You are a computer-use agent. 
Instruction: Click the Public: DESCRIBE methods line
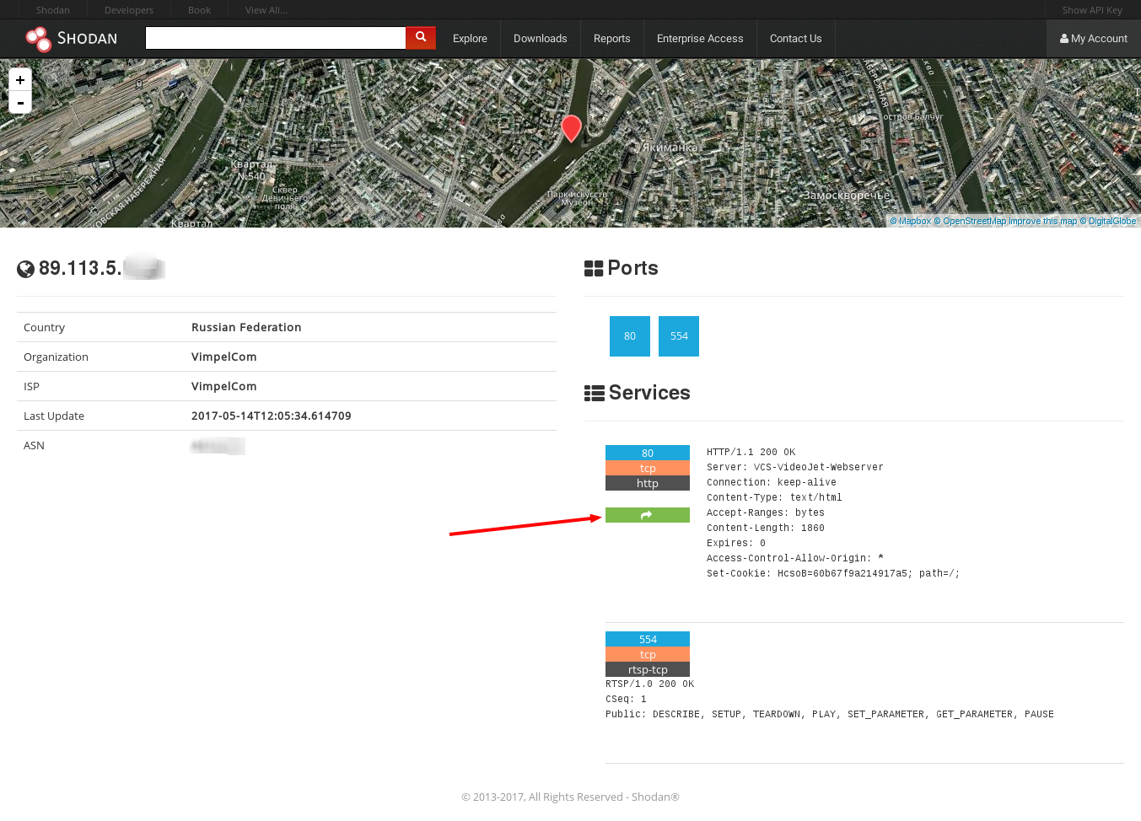pos(830,714)
